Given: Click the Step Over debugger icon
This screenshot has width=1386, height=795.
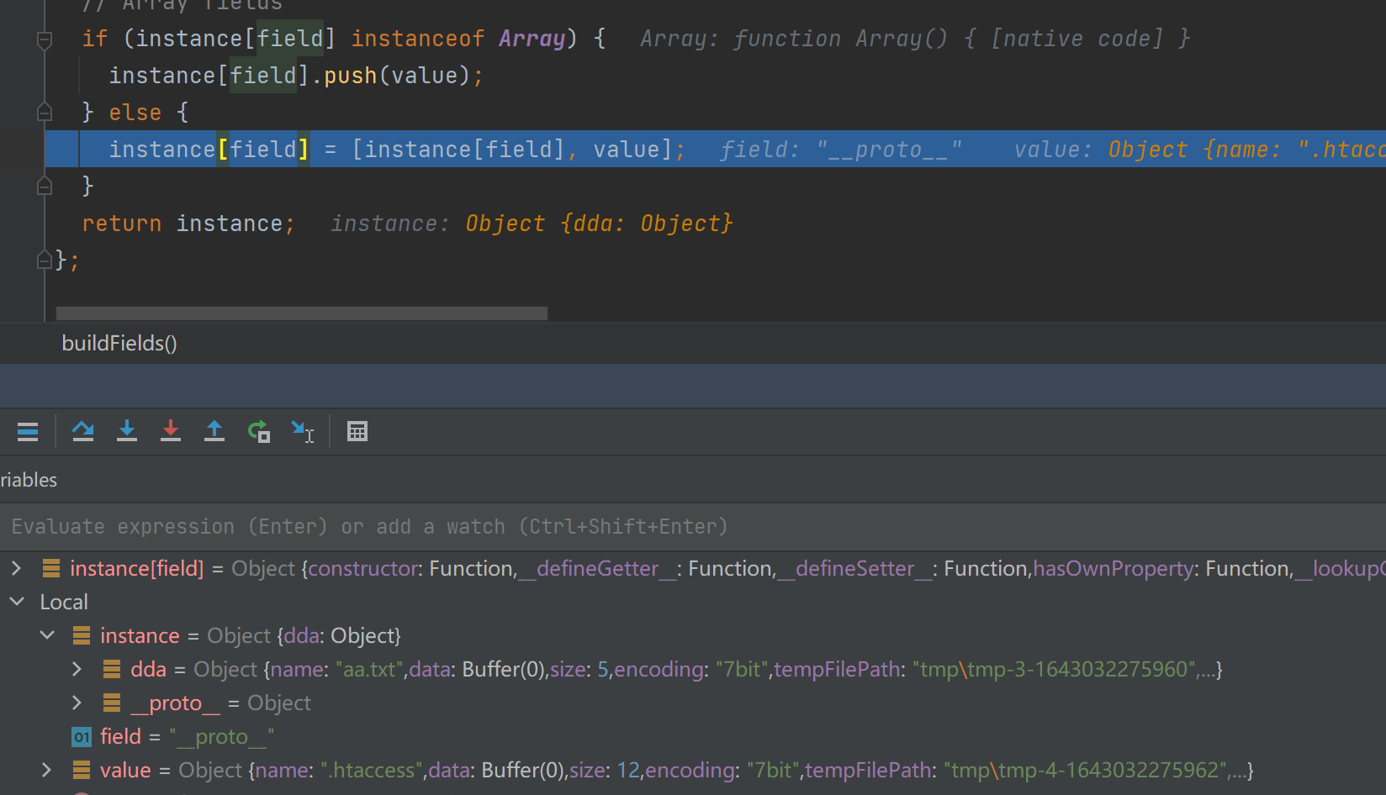Looking at the screenshot, I should (83, 432).
